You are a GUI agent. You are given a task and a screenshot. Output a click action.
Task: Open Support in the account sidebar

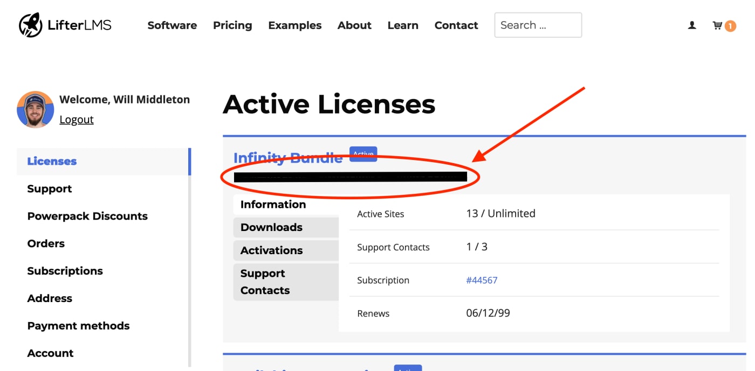click(x=50, y=189)
